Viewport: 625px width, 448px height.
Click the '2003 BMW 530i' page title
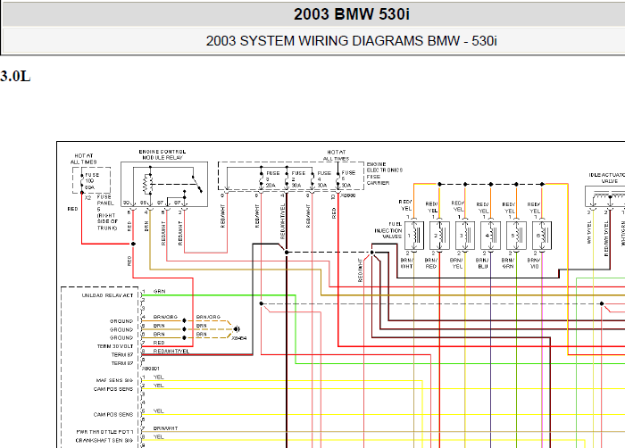[351, 14]
